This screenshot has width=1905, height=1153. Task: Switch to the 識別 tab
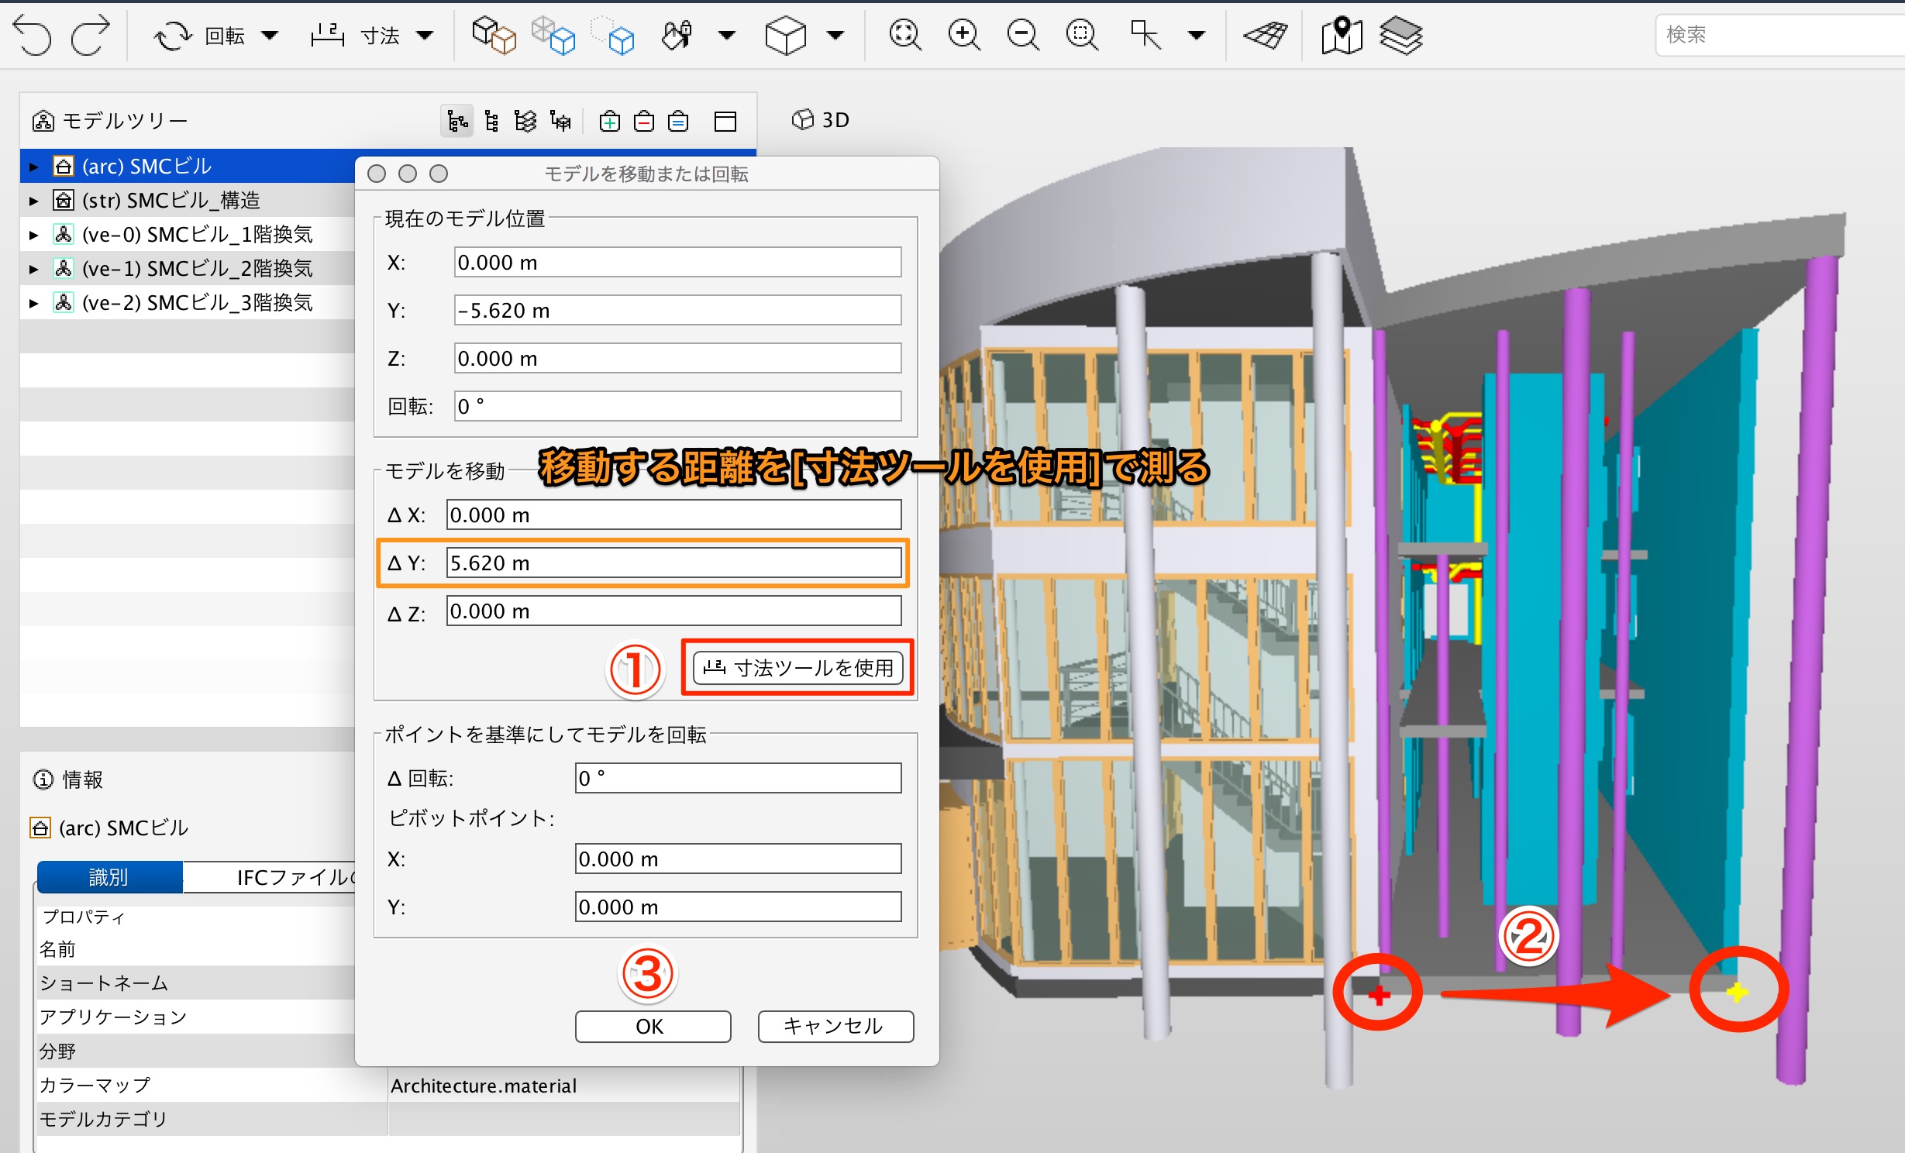109,877
